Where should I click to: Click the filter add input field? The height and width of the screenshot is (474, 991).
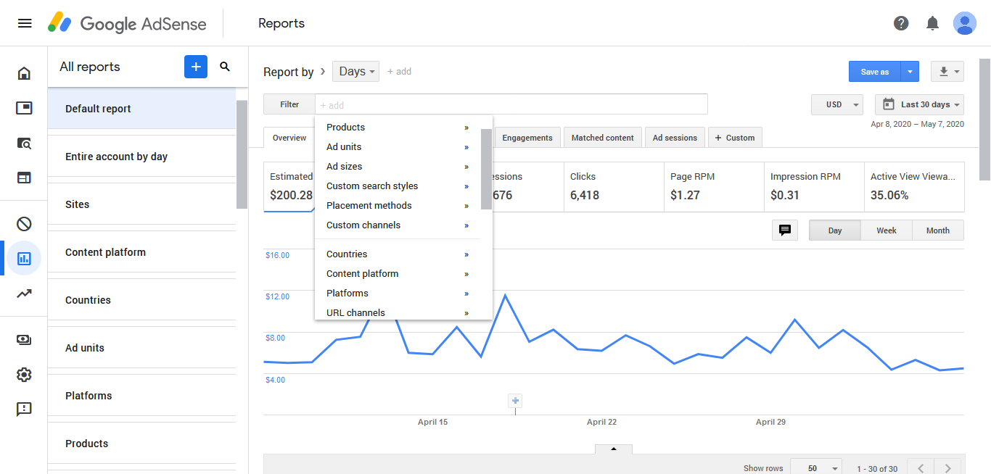[x=508, y=105]
